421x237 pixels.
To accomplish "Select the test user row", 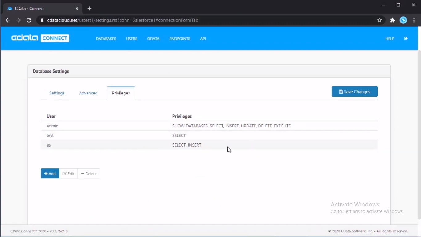I will tap(209, 135).
